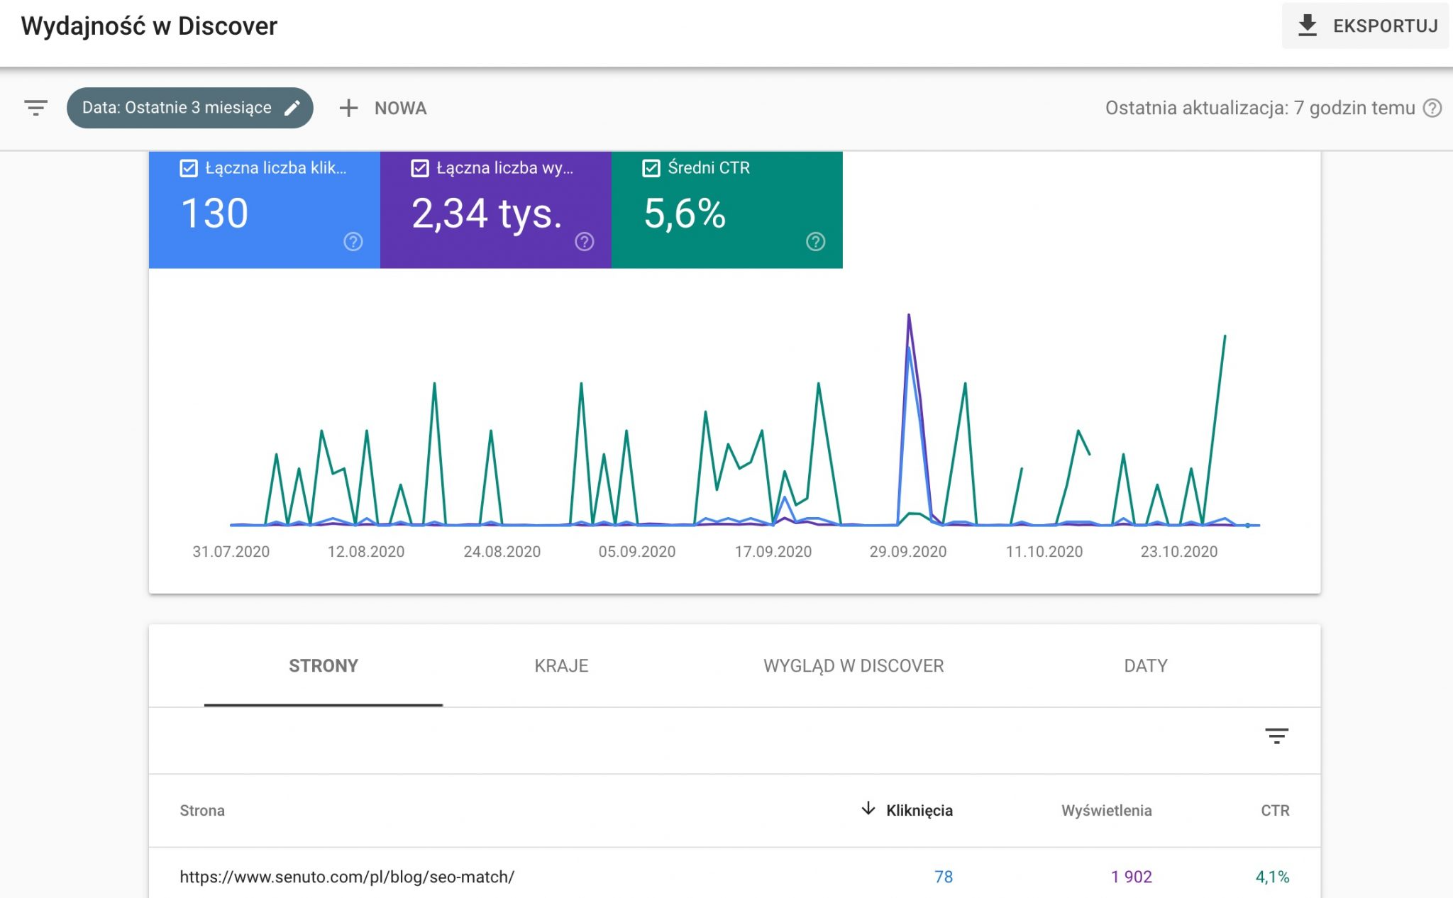This screenshot has width=1453, height=898.
Task: Open help icon beside 'Ostatnia aktualizacja'
Action: (x=1432, y=108)
